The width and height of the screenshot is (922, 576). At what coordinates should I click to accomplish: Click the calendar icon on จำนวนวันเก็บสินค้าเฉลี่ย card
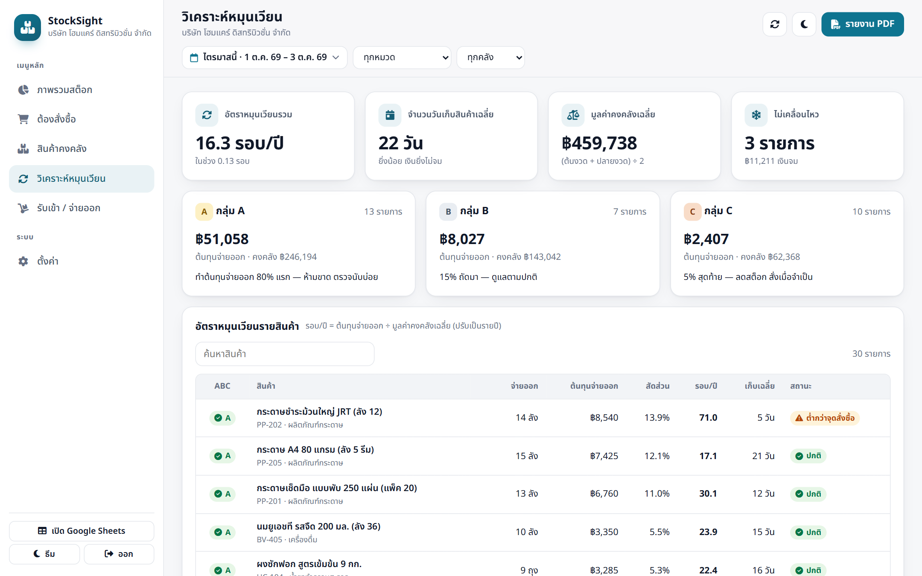coord(390,115)
